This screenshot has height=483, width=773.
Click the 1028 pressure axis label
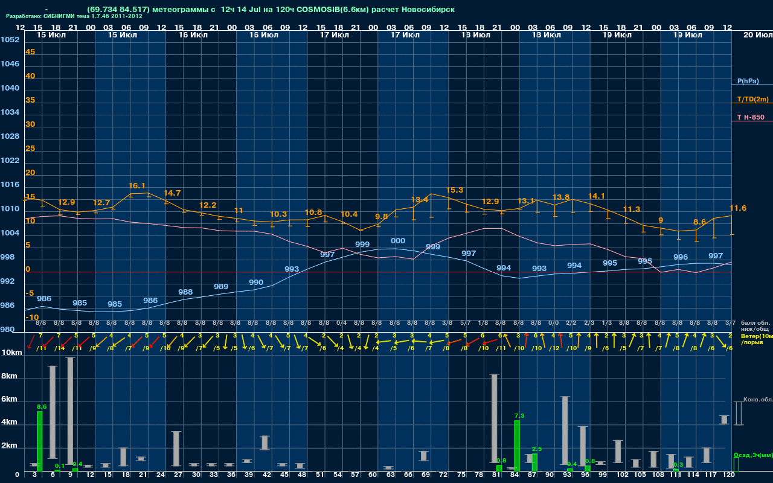[10, 136]
